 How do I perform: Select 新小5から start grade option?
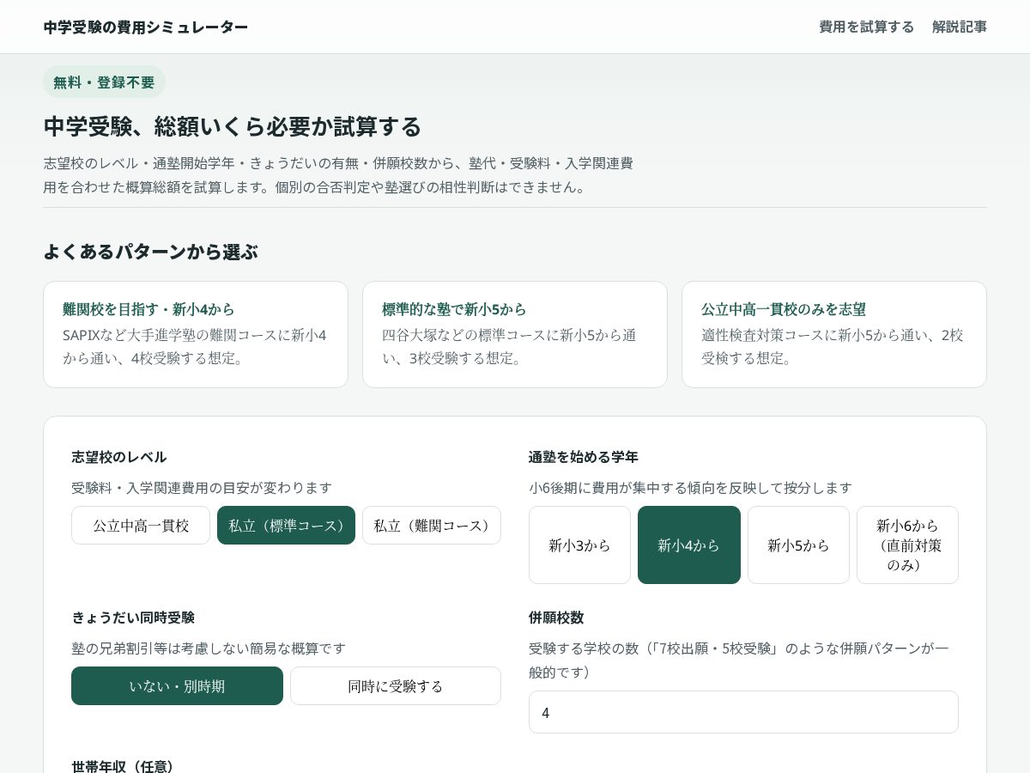click(798, 545)
